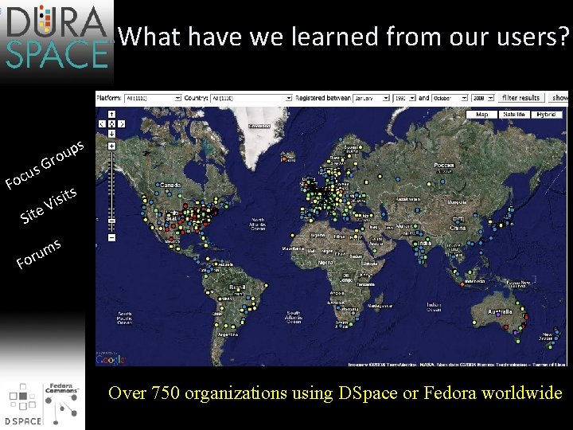Click the map re-center control
Screen dimensions: 573x430
(112, 124)
